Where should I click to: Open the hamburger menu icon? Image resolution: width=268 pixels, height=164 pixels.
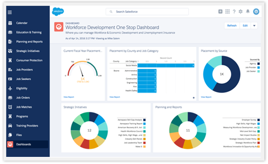10,12
